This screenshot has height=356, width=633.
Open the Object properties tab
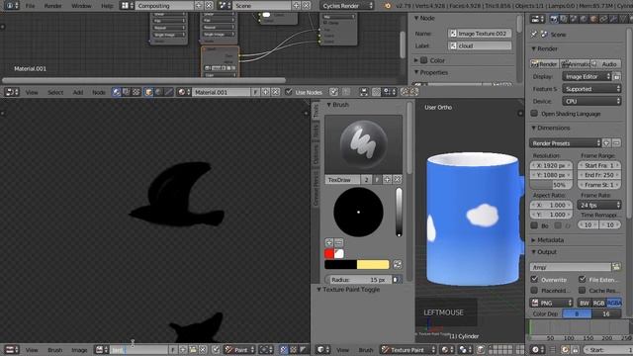(593, 19)
